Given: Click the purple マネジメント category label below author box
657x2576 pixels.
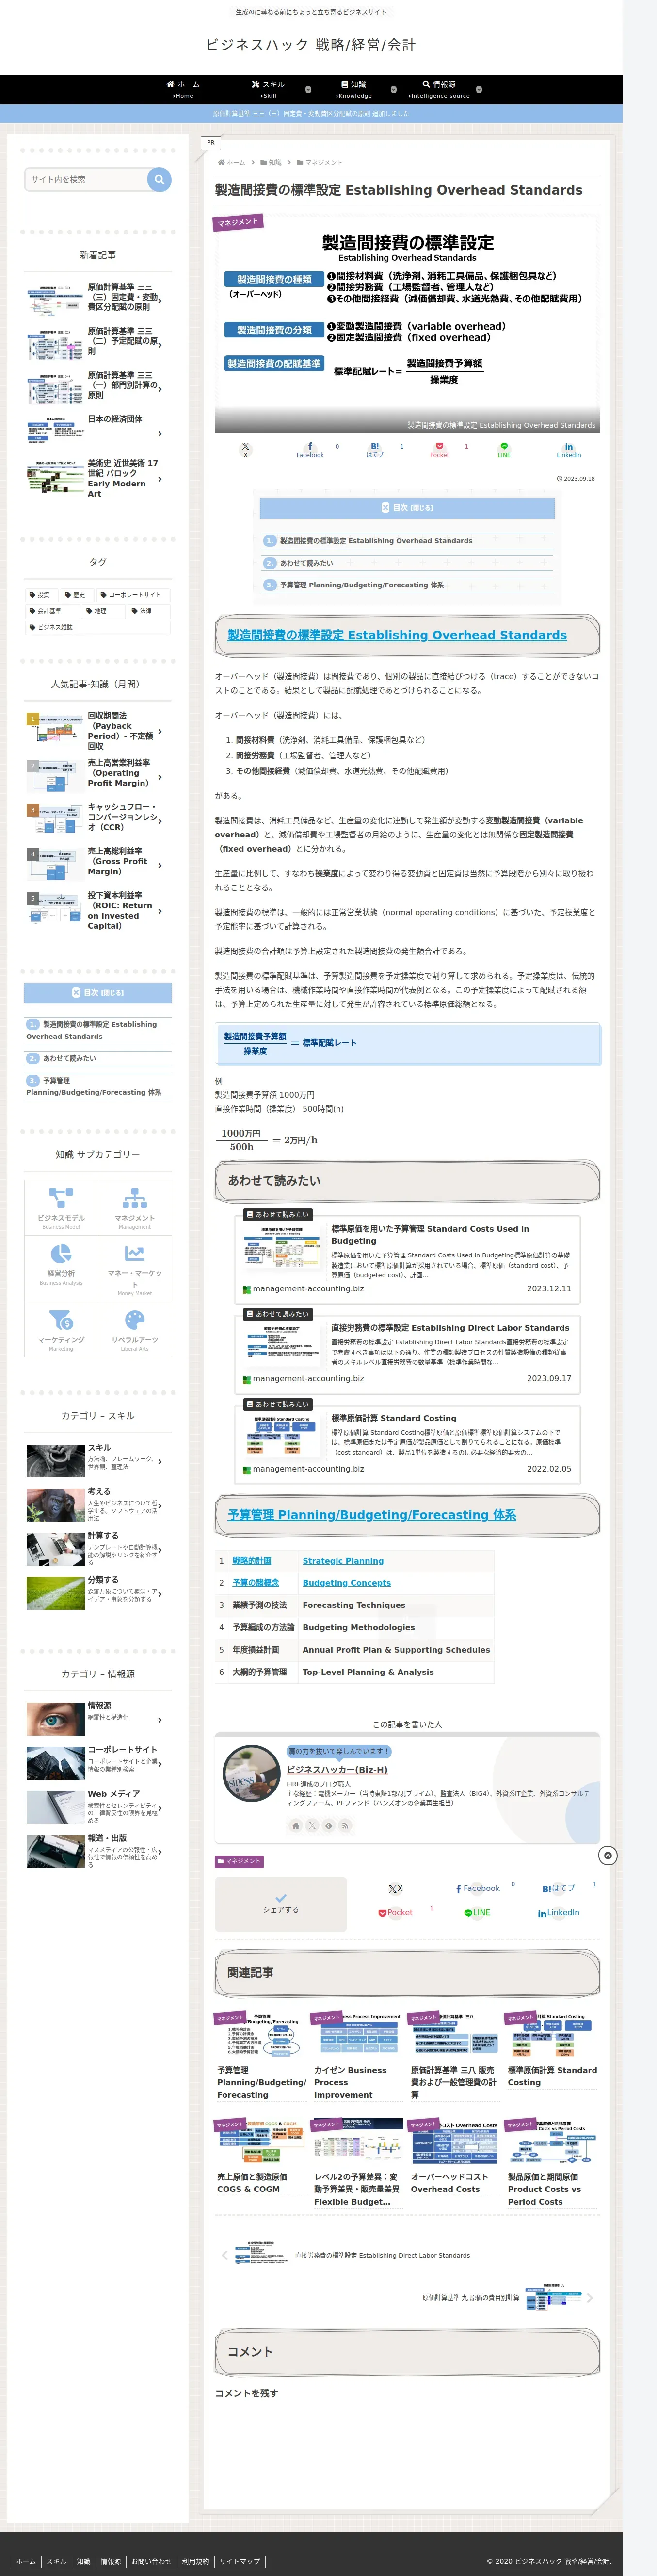Looking at the screenshot, I should click(240, 1860).
